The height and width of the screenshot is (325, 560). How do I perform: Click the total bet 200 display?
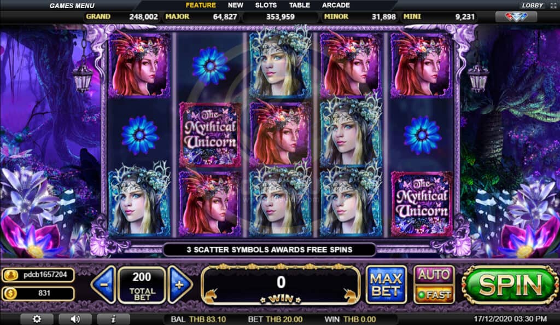coord(142,285)
